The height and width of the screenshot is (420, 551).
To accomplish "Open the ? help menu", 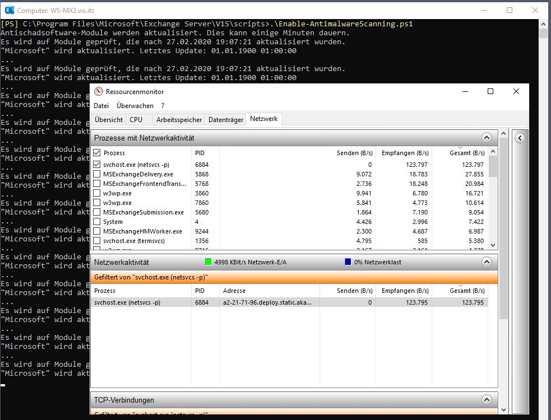I will [163, 106].
